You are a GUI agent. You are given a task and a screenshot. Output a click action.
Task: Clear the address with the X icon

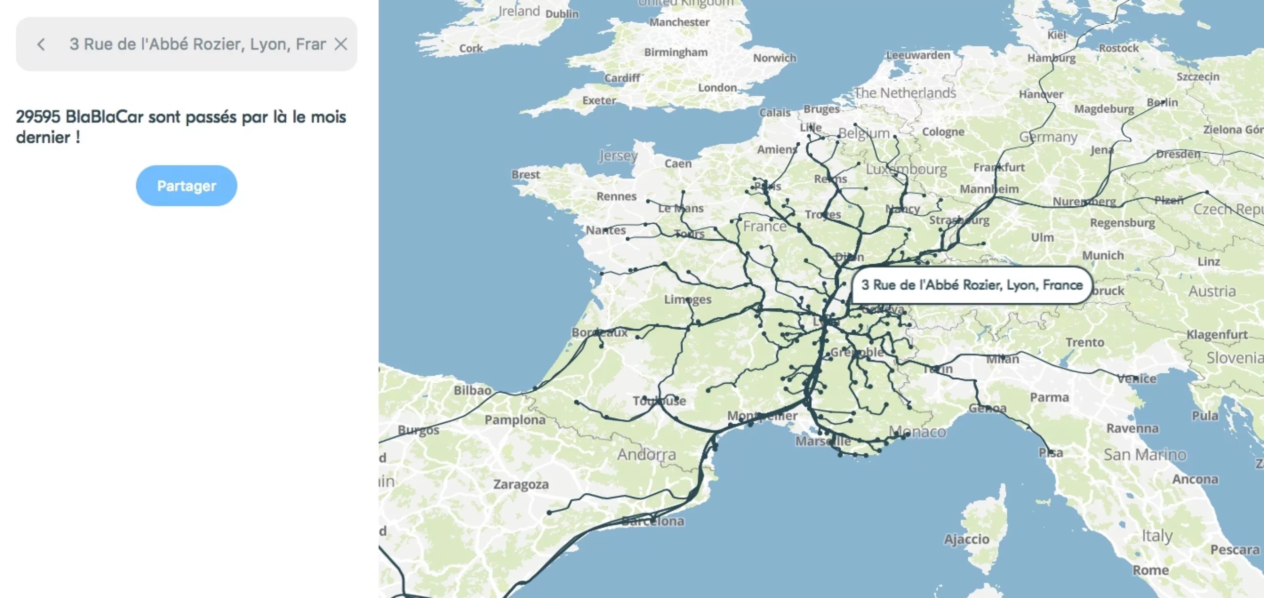(341, 44)
